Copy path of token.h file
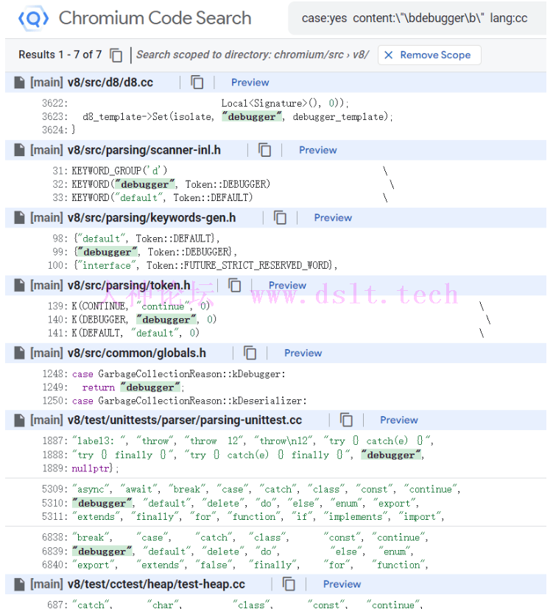The image size is (553, 609). pyautogui.click(x=235, y=285)
